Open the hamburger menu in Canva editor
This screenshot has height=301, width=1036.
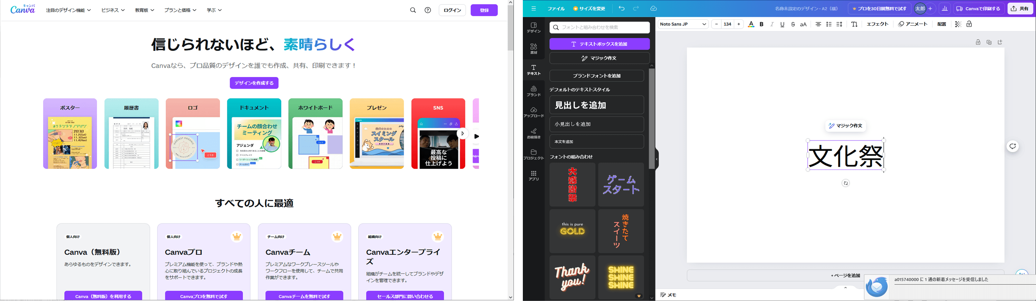[534, 8]
